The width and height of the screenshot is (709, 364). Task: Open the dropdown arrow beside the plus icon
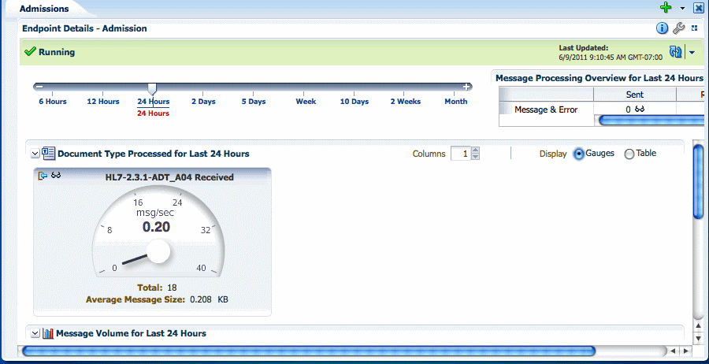[x=682, y=9]
